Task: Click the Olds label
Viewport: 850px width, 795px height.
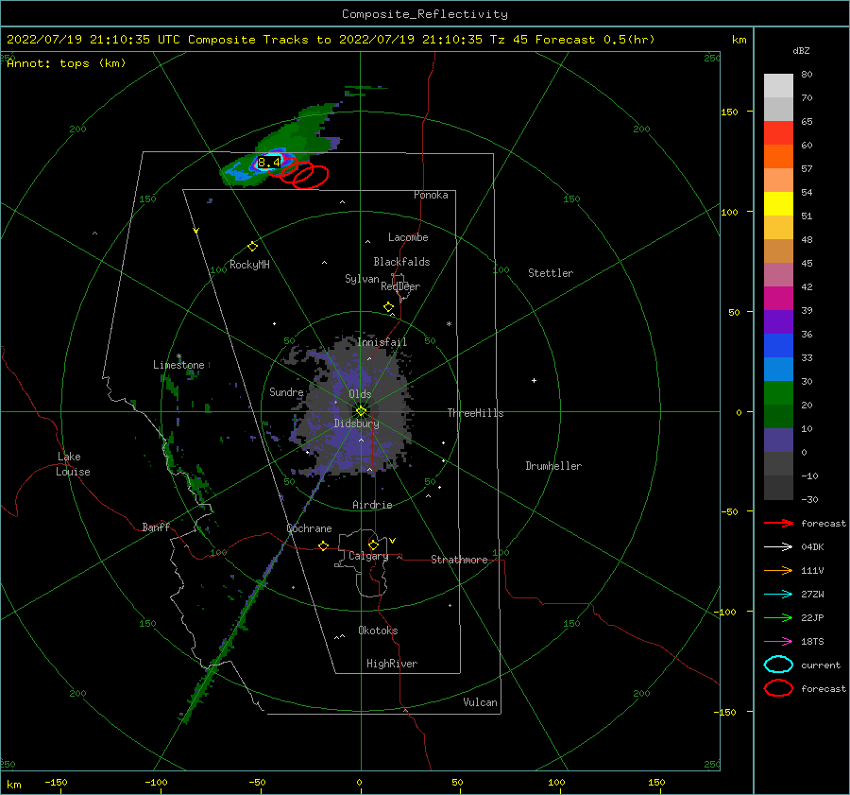Action: pyautogui.click(x=360, y=394)
